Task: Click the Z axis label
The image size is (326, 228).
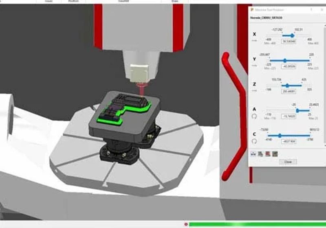Action: pos(254,84)
